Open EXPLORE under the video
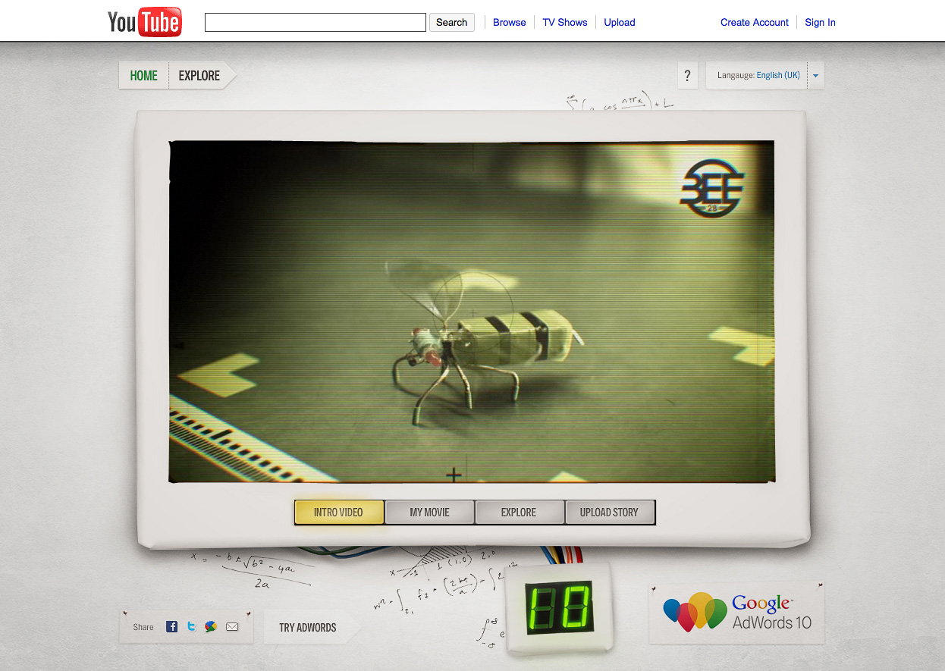945x671 pixels. tap(519, 512)
